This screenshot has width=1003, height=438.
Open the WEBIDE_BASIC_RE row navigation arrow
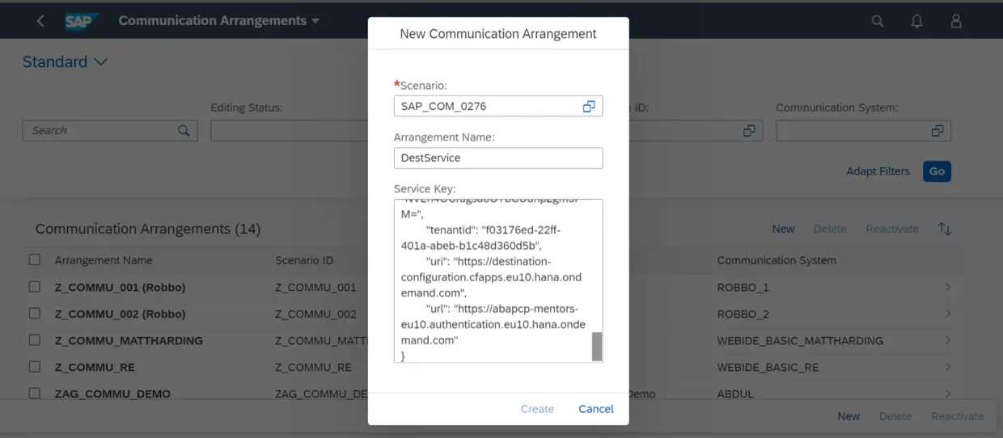948,367
